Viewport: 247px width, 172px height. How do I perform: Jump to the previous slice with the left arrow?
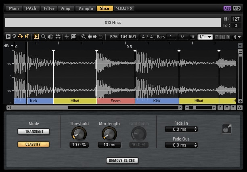click(90, 37)
